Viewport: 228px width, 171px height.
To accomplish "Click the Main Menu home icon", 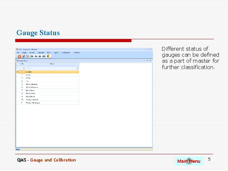I will [189, 161].
